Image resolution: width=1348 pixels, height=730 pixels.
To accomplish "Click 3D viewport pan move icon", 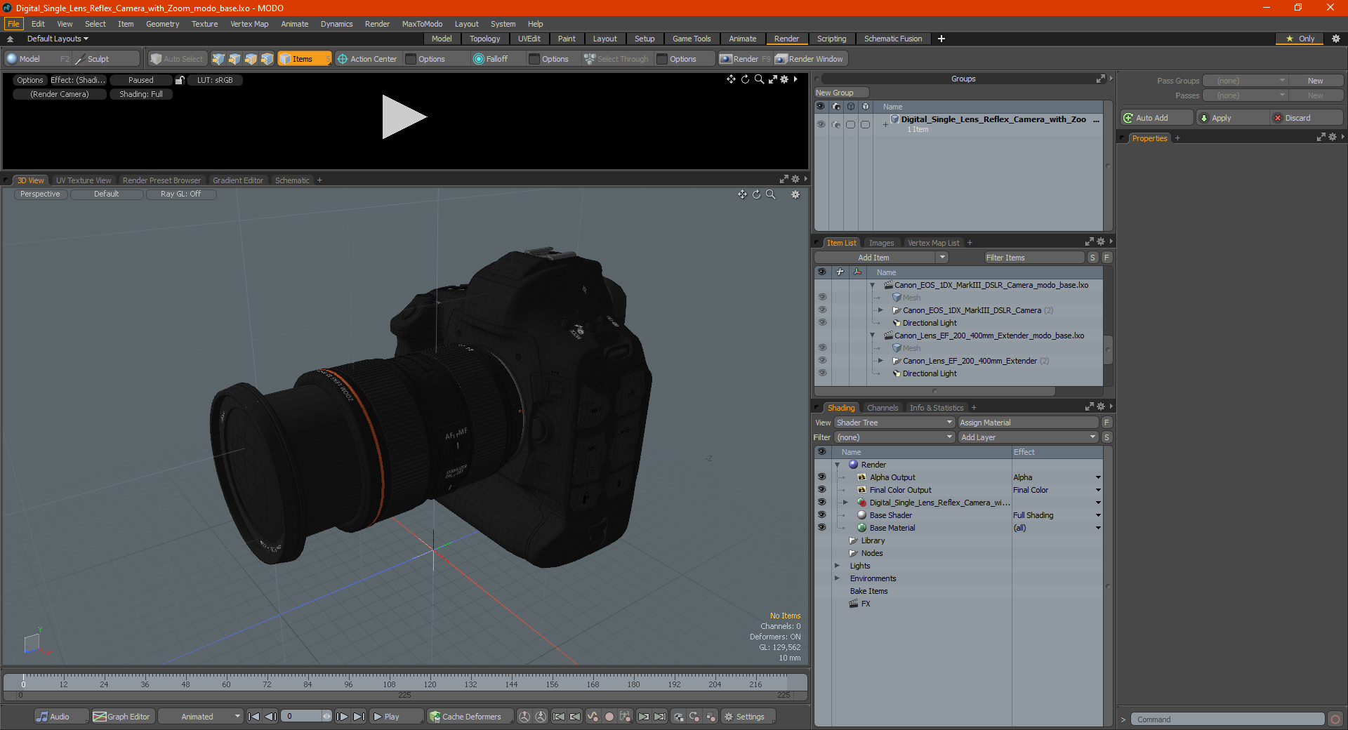I will tap(742, 194).
